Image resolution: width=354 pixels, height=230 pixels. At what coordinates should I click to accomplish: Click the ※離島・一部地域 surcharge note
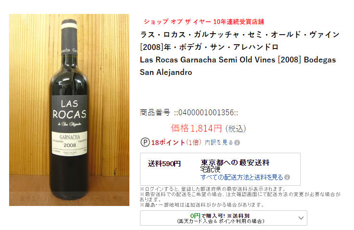click(202, 205)
